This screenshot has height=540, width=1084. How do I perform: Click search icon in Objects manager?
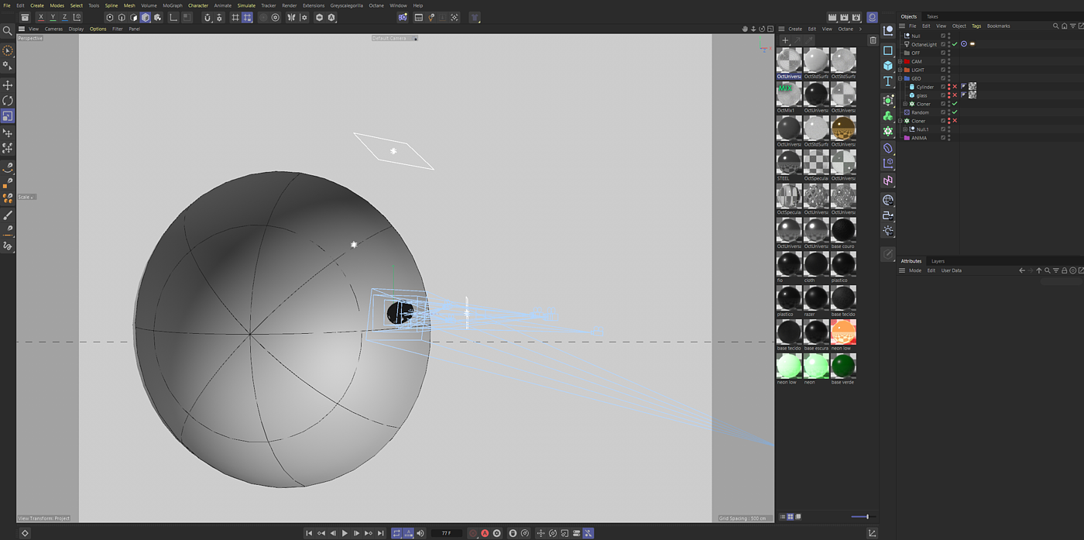pyautogui.click(x=1055, y=26)
